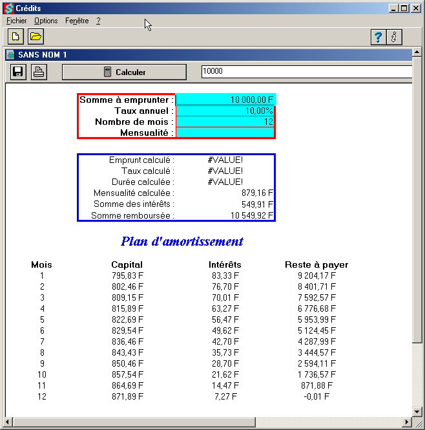Screen dimensions: 425x430
Task: Open the Fichier menu
Action: point(16,21)
